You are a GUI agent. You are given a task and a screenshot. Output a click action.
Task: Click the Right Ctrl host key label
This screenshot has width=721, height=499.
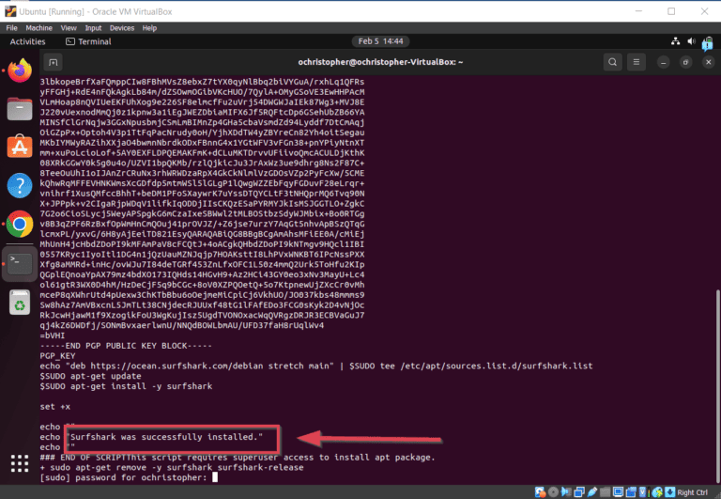point(692,492)
